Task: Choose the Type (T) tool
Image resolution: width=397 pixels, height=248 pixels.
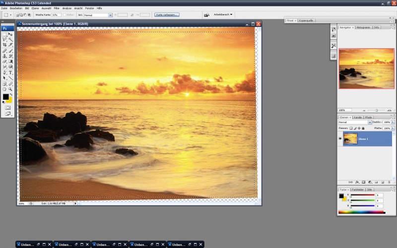Action: tap(10, 72)
